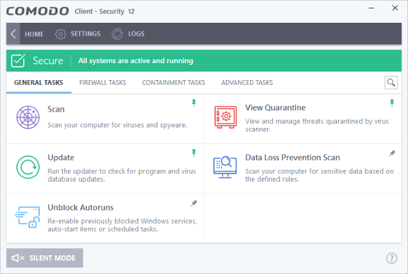
Task: Click the Home button in the top bar
Action: click(x=34, y=34)
